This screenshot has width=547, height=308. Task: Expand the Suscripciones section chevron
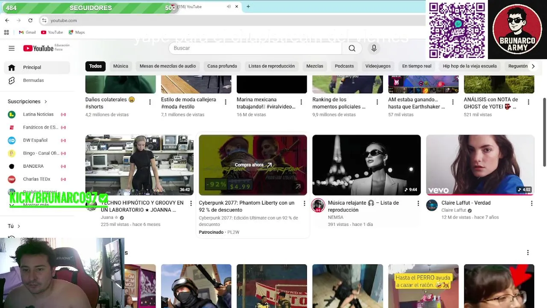coord(46,101)
